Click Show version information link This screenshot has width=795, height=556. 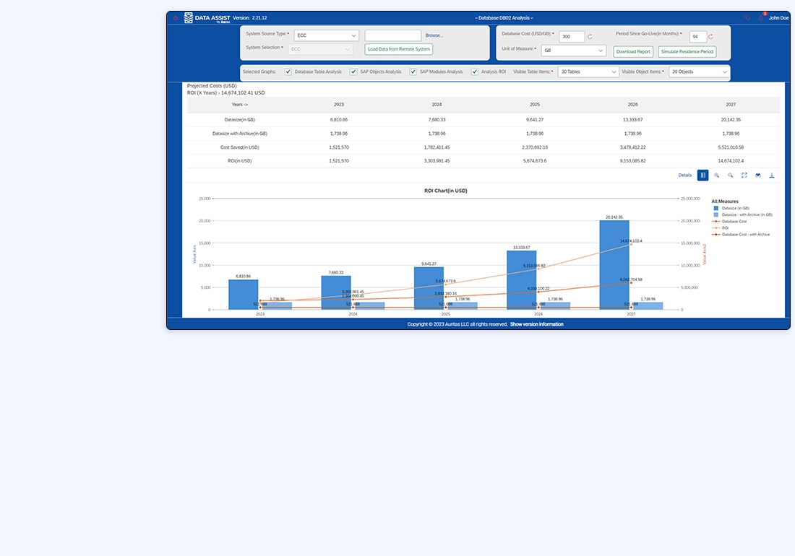click(x=536, y=324)
